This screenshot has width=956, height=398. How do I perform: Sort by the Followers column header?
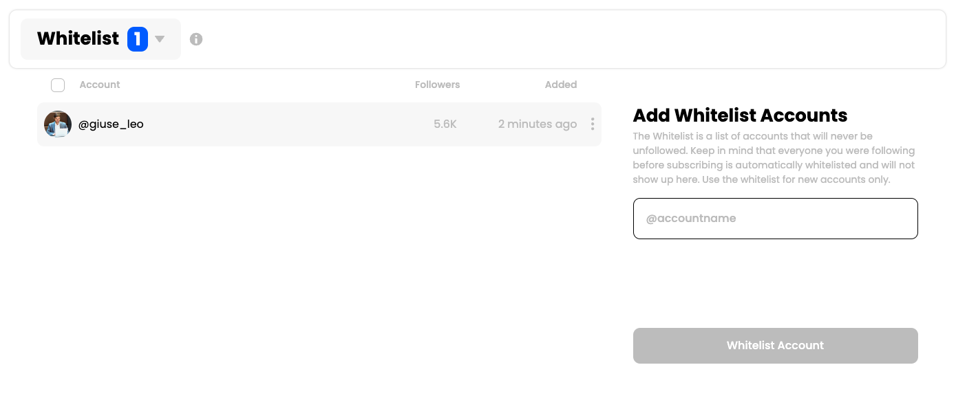coord(437,85)
